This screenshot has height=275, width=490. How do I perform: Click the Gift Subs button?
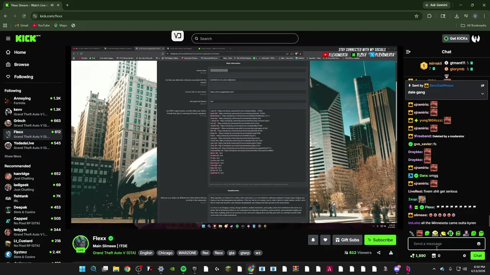coord(347,240)
